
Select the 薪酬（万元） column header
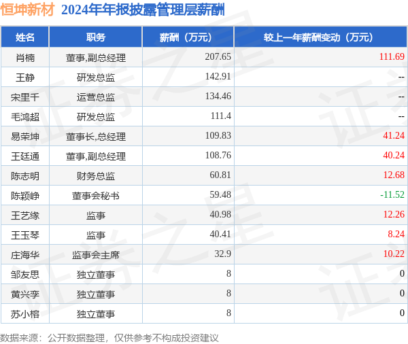point(188,37)
